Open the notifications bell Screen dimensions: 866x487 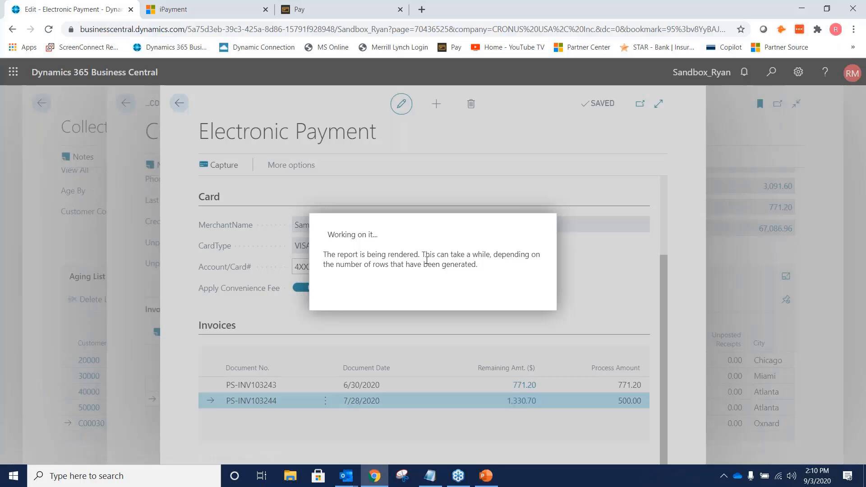[x=744, y=72]
